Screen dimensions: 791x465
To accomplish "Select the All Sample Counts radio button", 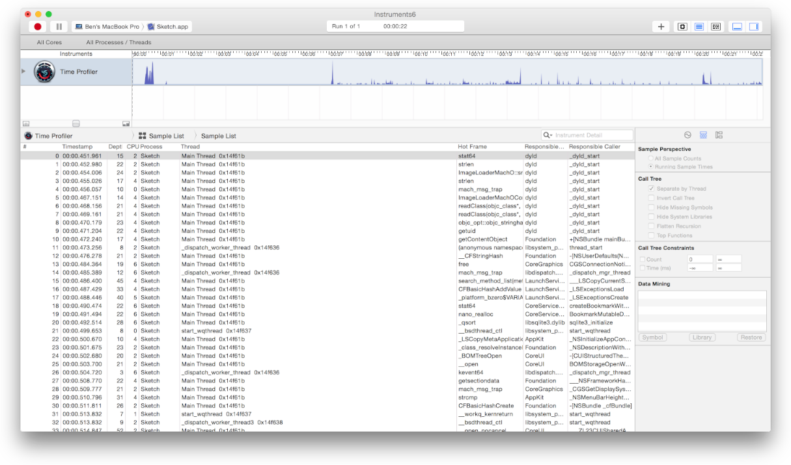I will 651,159.
